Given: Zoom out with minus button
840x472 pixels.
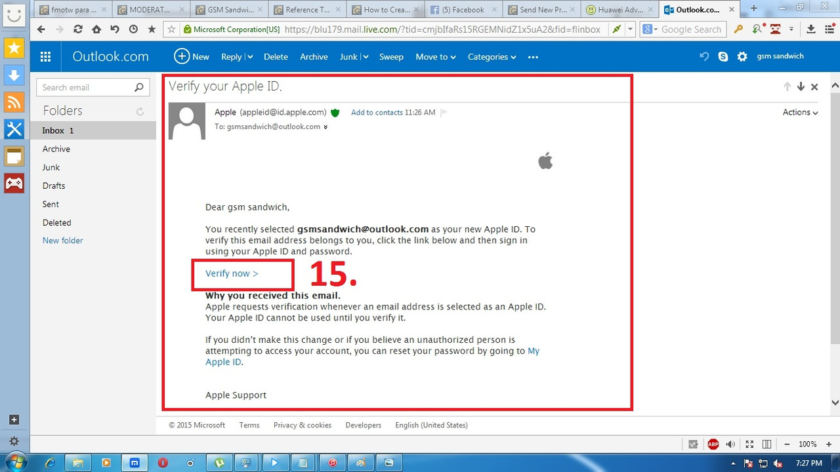Looking at the screenshot, I should (787, 444).
